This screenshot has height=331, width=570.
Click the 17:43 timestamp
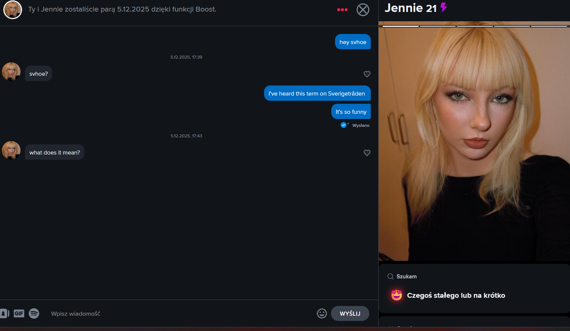(187, 136)
